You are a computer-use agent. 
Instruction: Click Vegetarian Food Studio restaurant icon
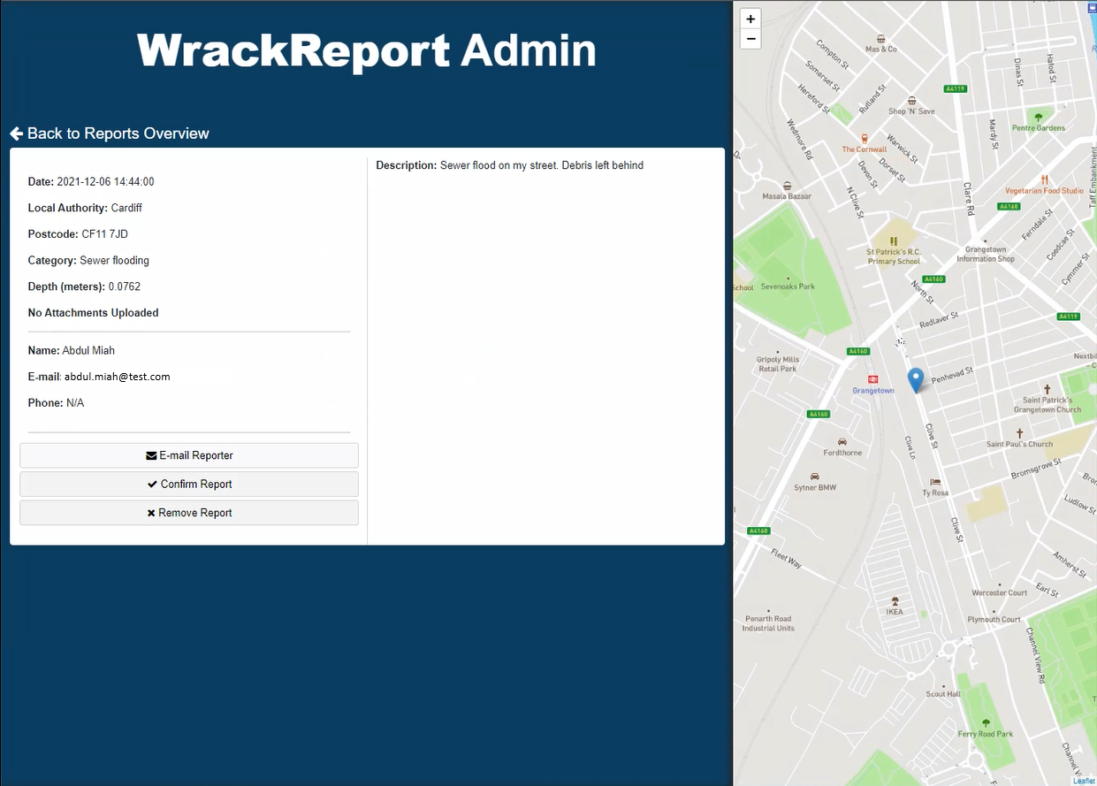[1044, 179]
